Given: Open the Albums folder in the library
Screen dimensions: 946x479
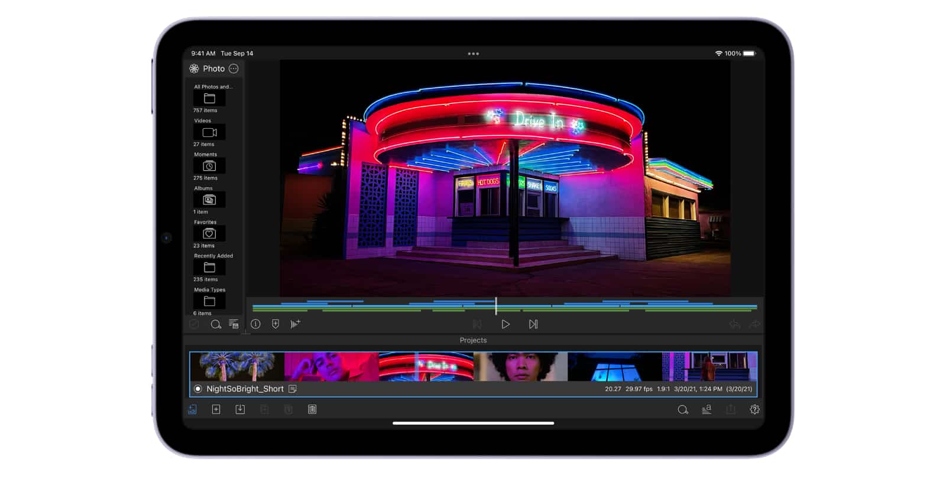Looking at the screenshot, I should (209, 200).
